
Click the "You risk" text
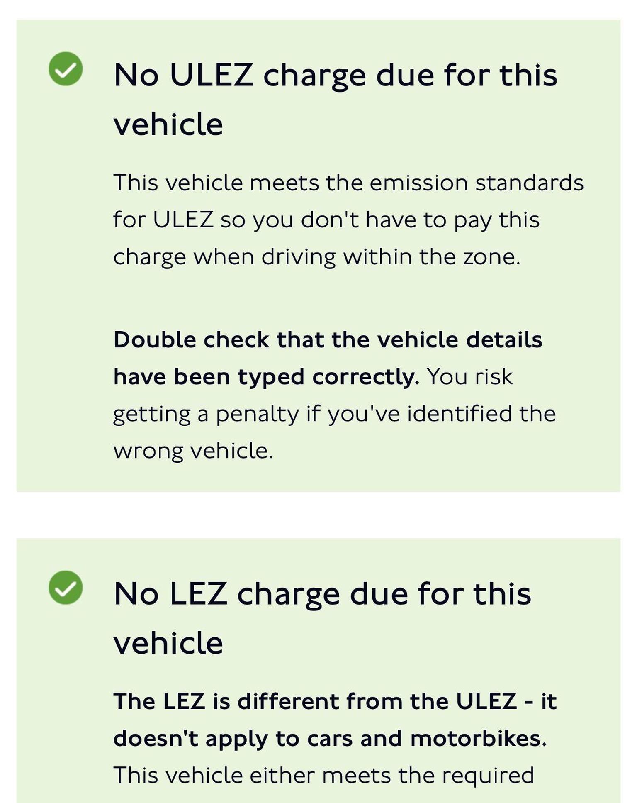470,377
